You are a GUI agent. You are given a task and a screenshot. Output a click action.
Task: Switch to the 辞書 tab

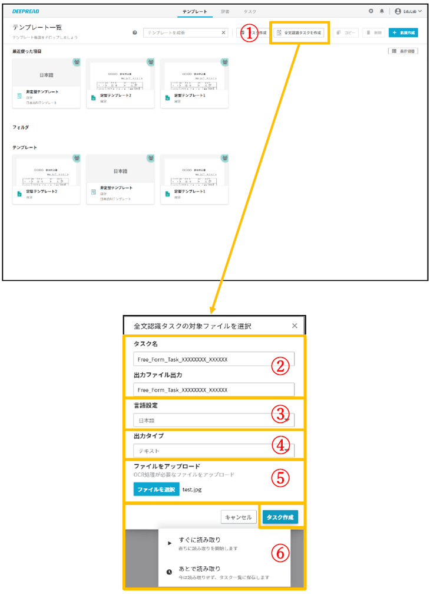click(x=226, y=11)
